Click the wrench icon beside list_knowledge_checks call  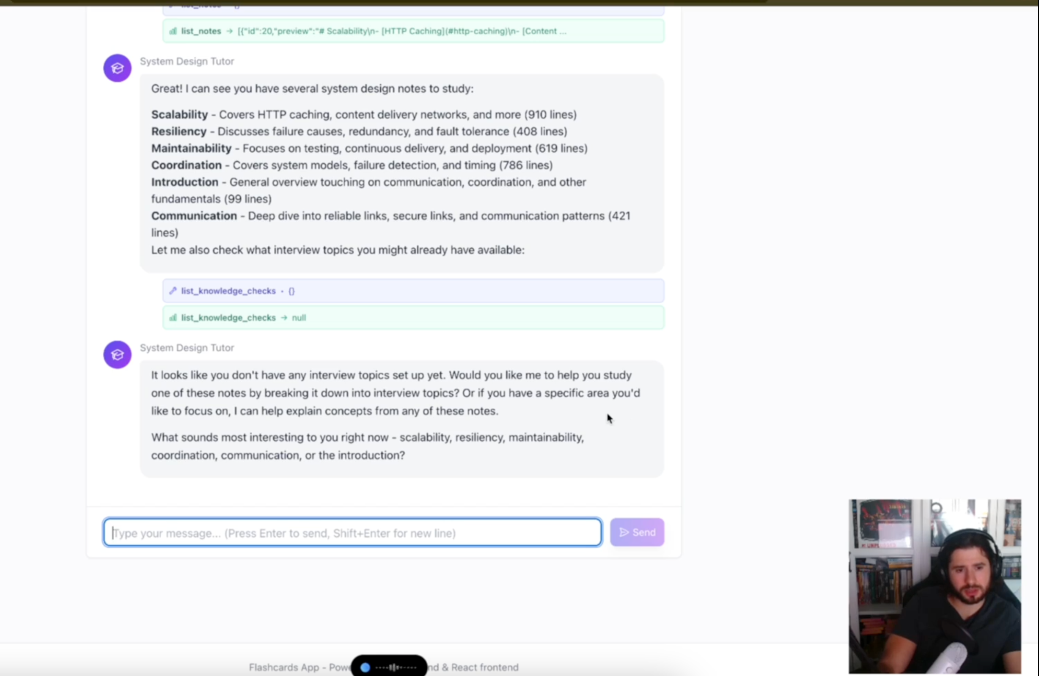173,291
